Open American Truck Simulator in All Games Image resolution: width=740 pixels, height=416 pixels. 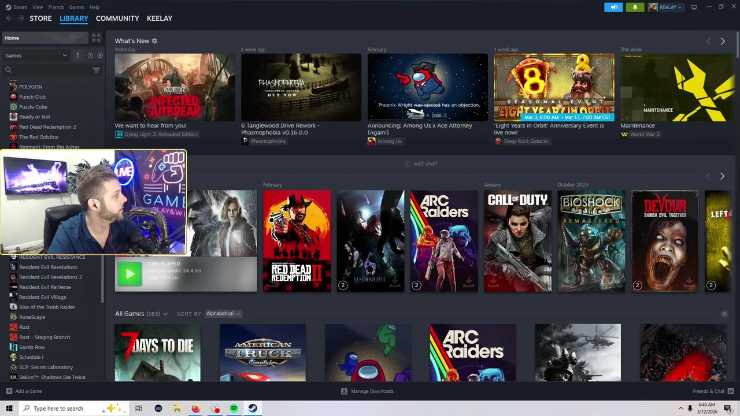(x=263, y=352)
